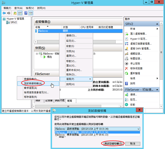The height and width of the screenshot is (149, 165).
Task: Switch to 複寫 tab in details pane
Action: pos(71,101)
